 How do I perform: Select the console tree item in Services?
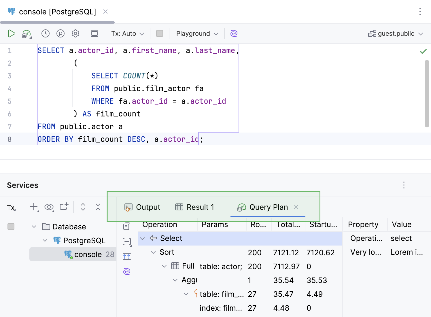[x=88, y=254]
